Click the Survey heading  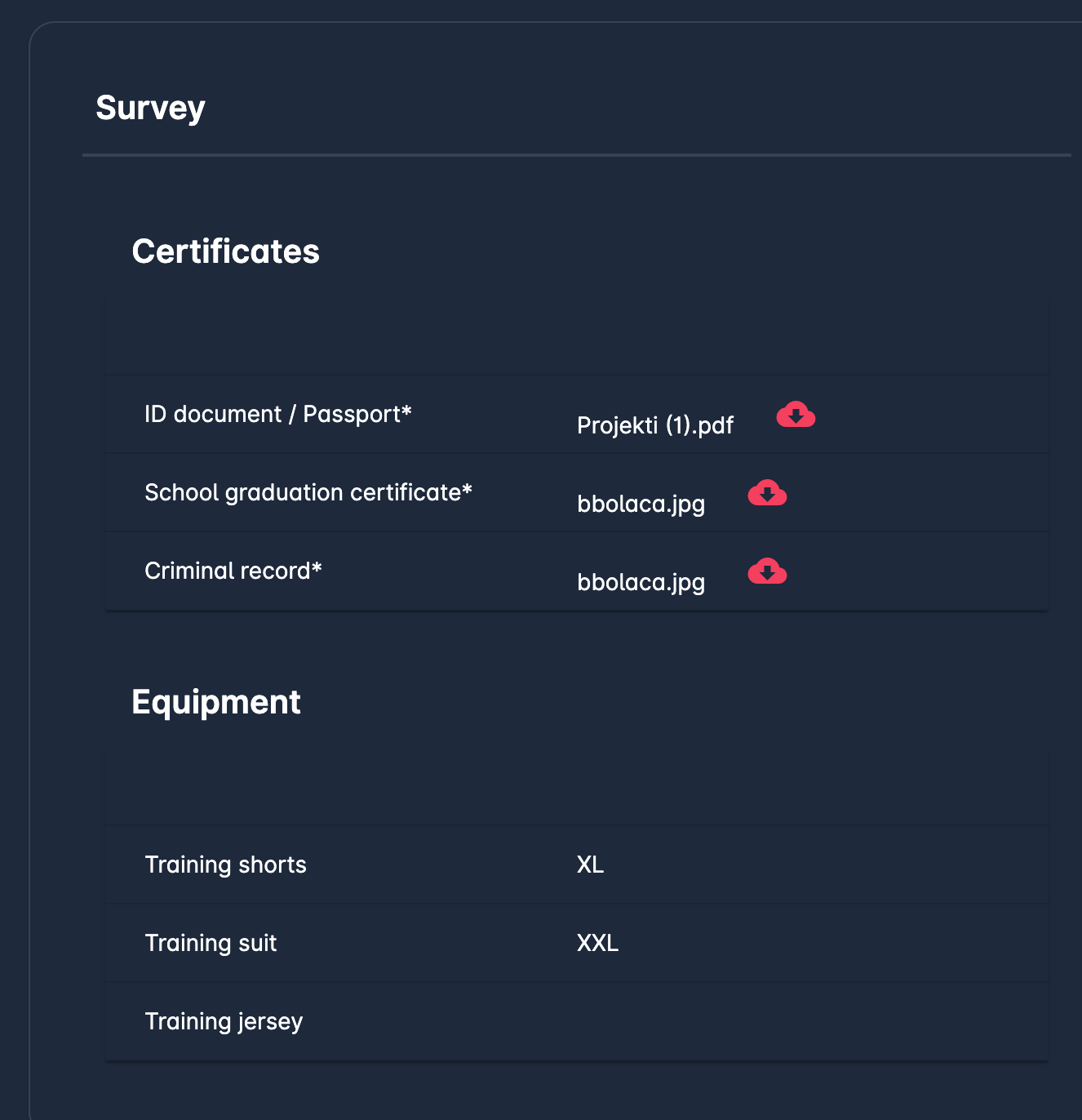[x=150, y=108]
